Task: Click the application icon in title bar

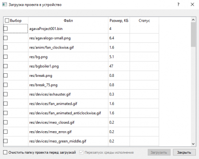Action: click(4, 4)
